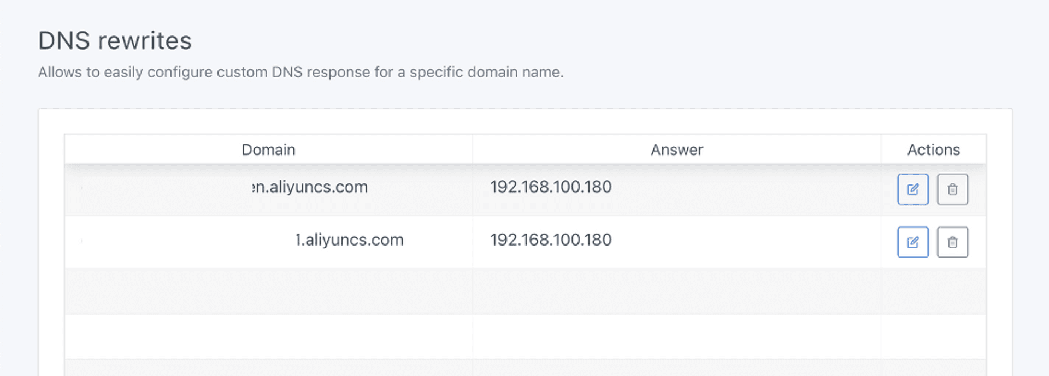Delete the en.aliyuncs.com rewrite entry

coord(952,189)
